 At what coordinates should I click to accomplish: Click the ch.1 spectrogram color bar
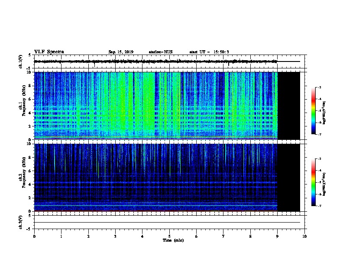click(x=314, y=111)
